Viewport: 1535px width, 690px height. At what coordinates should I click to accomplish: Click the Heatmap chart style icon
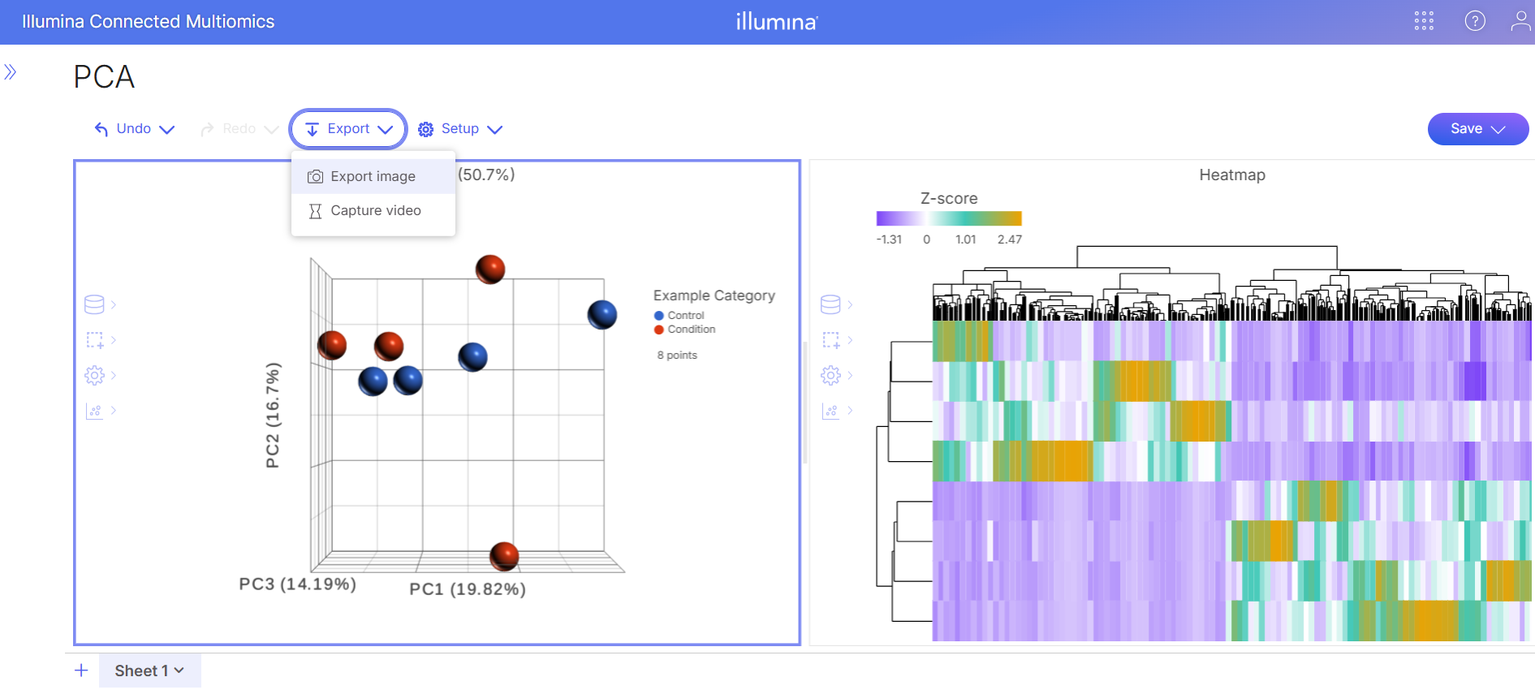[x=830, y=411]
